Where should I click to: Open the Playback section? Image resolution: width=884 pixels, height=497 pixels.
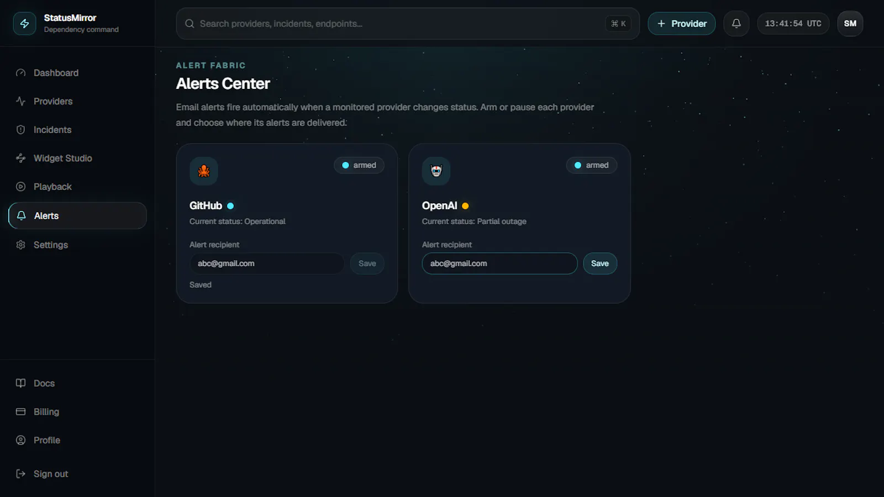[x=77, y=187]
